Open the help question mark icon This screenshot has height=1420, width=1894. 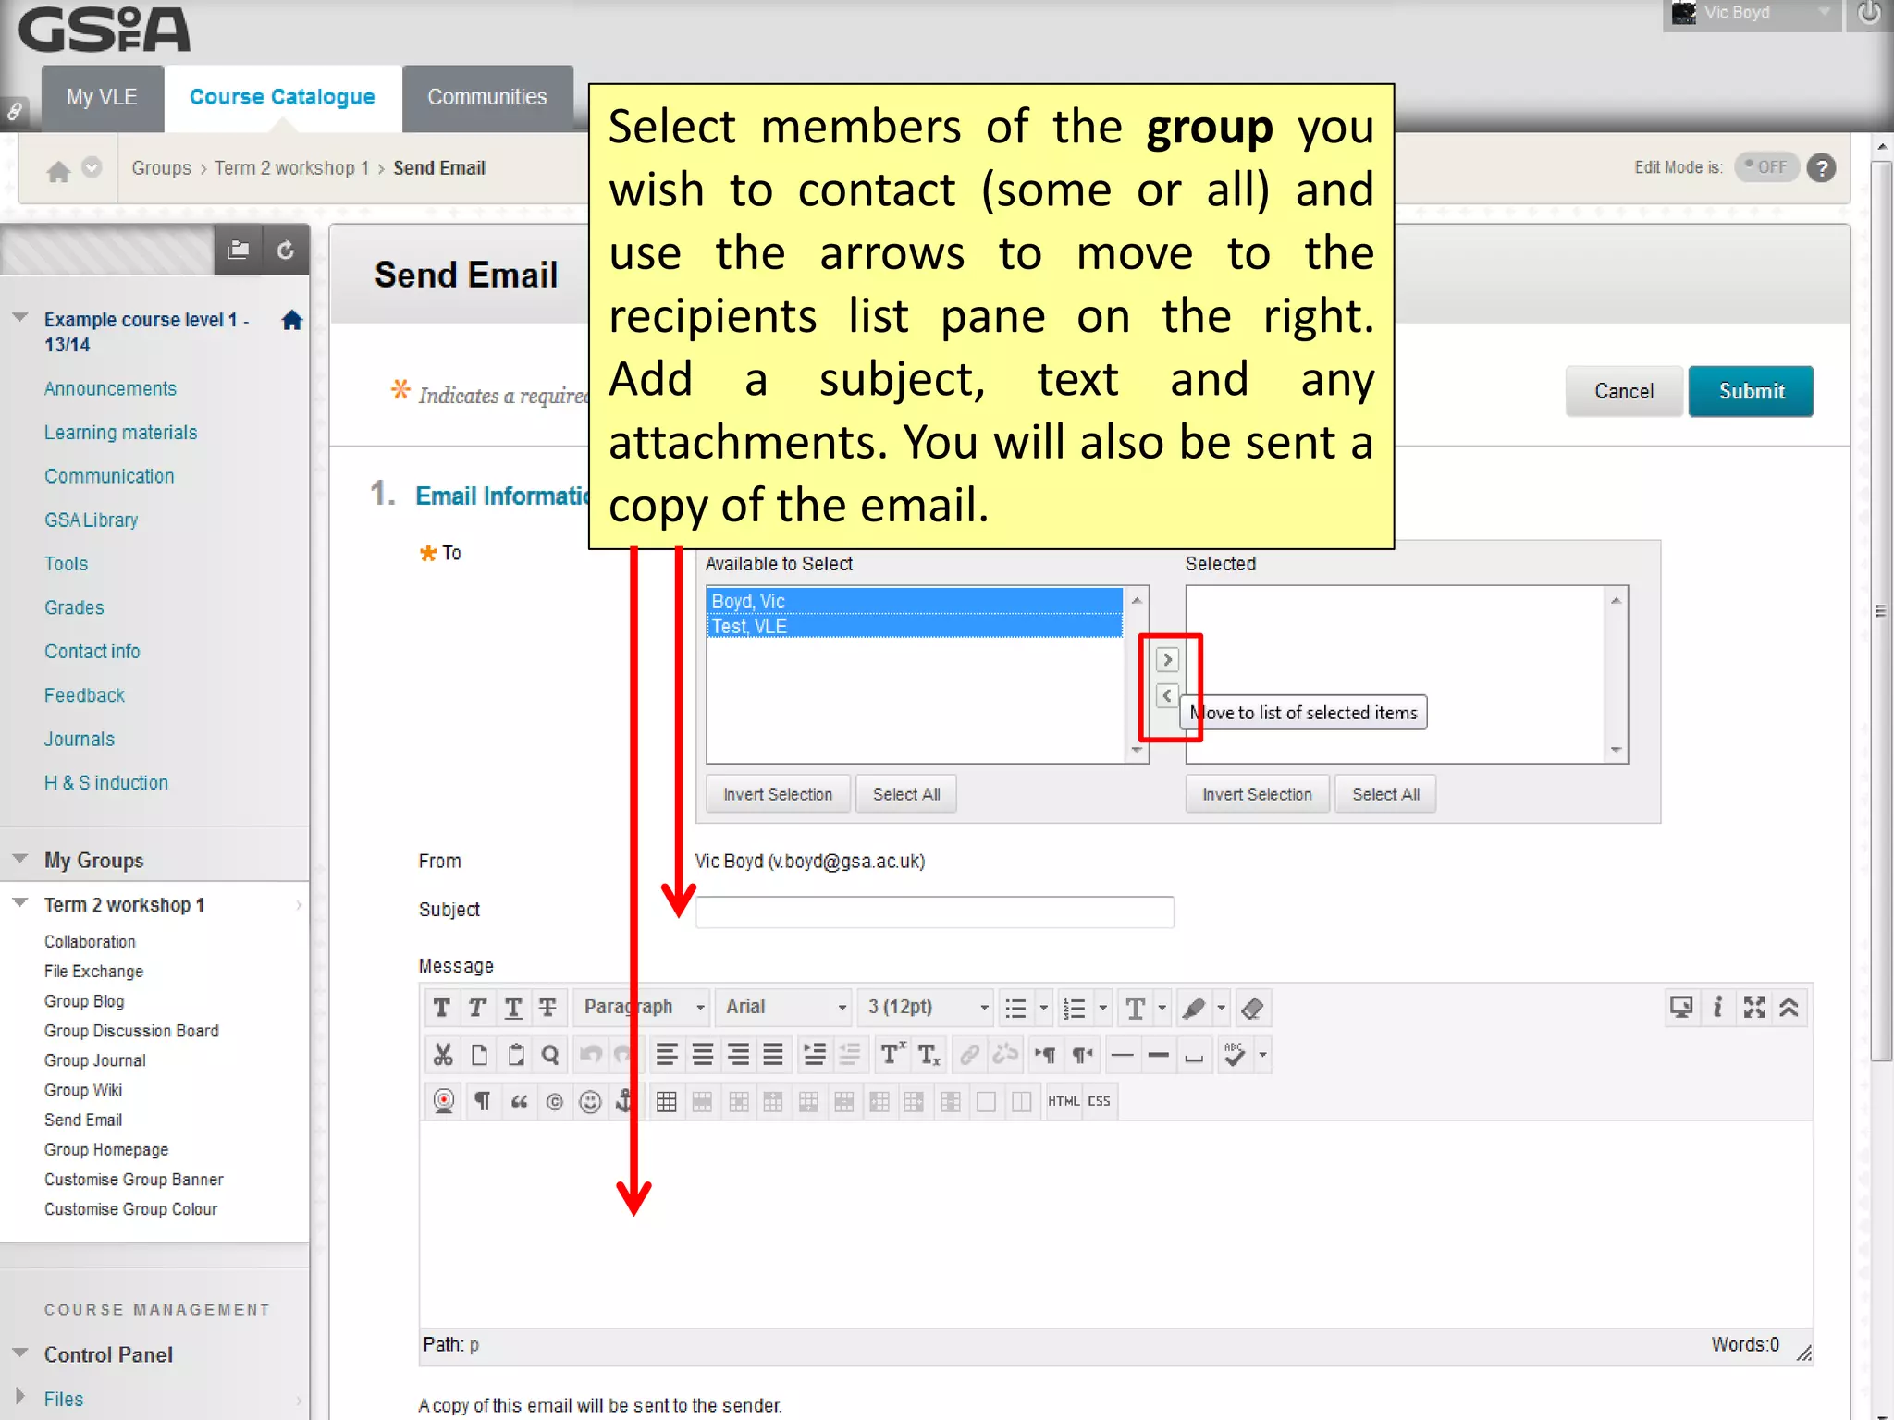pos(1822,168)
